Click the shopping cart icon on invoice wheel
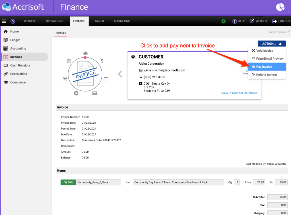The width and height of the screenshot is (291, 215). [65, 79]
